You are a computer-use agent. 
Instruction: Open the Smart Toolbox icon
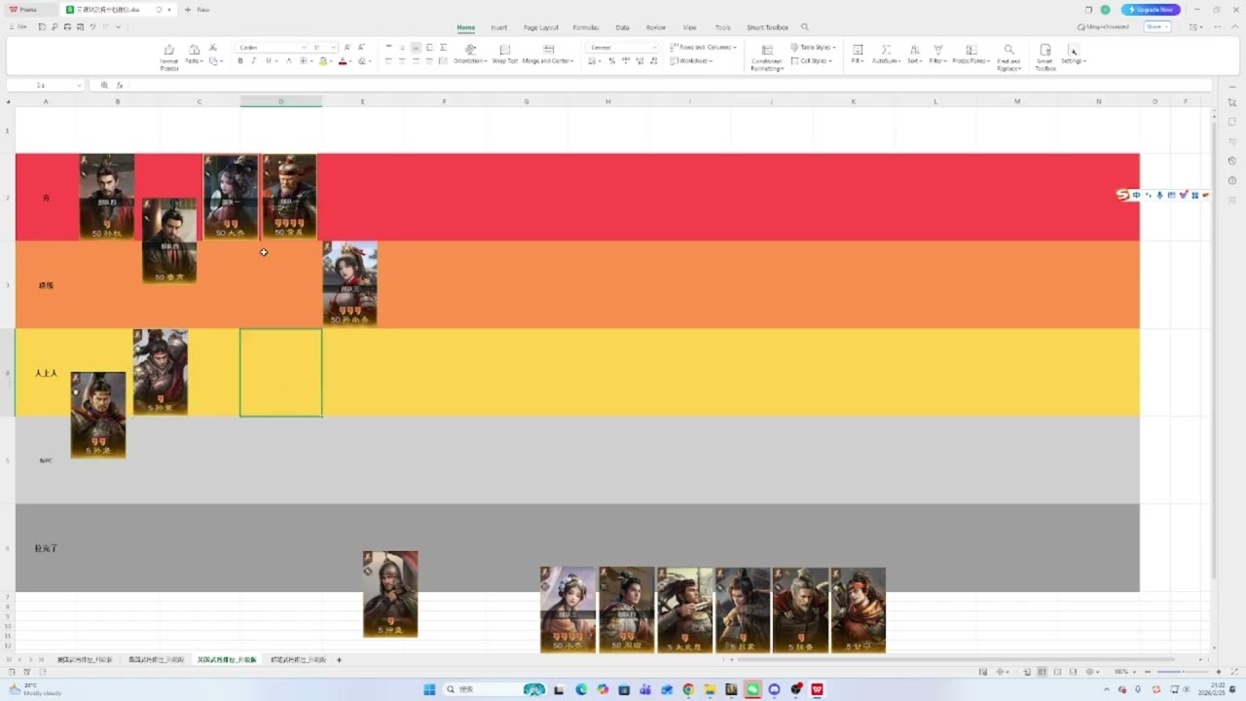(1044, 50)
